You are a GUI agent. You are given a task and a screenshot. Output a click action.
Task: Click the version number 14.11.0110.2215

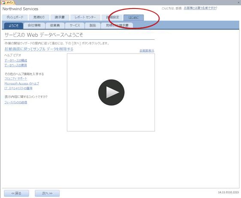coord(229,192)
